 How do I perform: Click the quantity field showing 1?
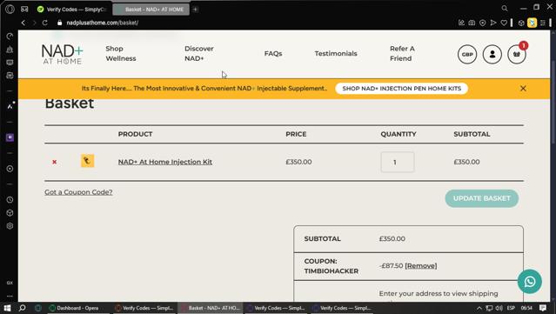click(398, 162)
